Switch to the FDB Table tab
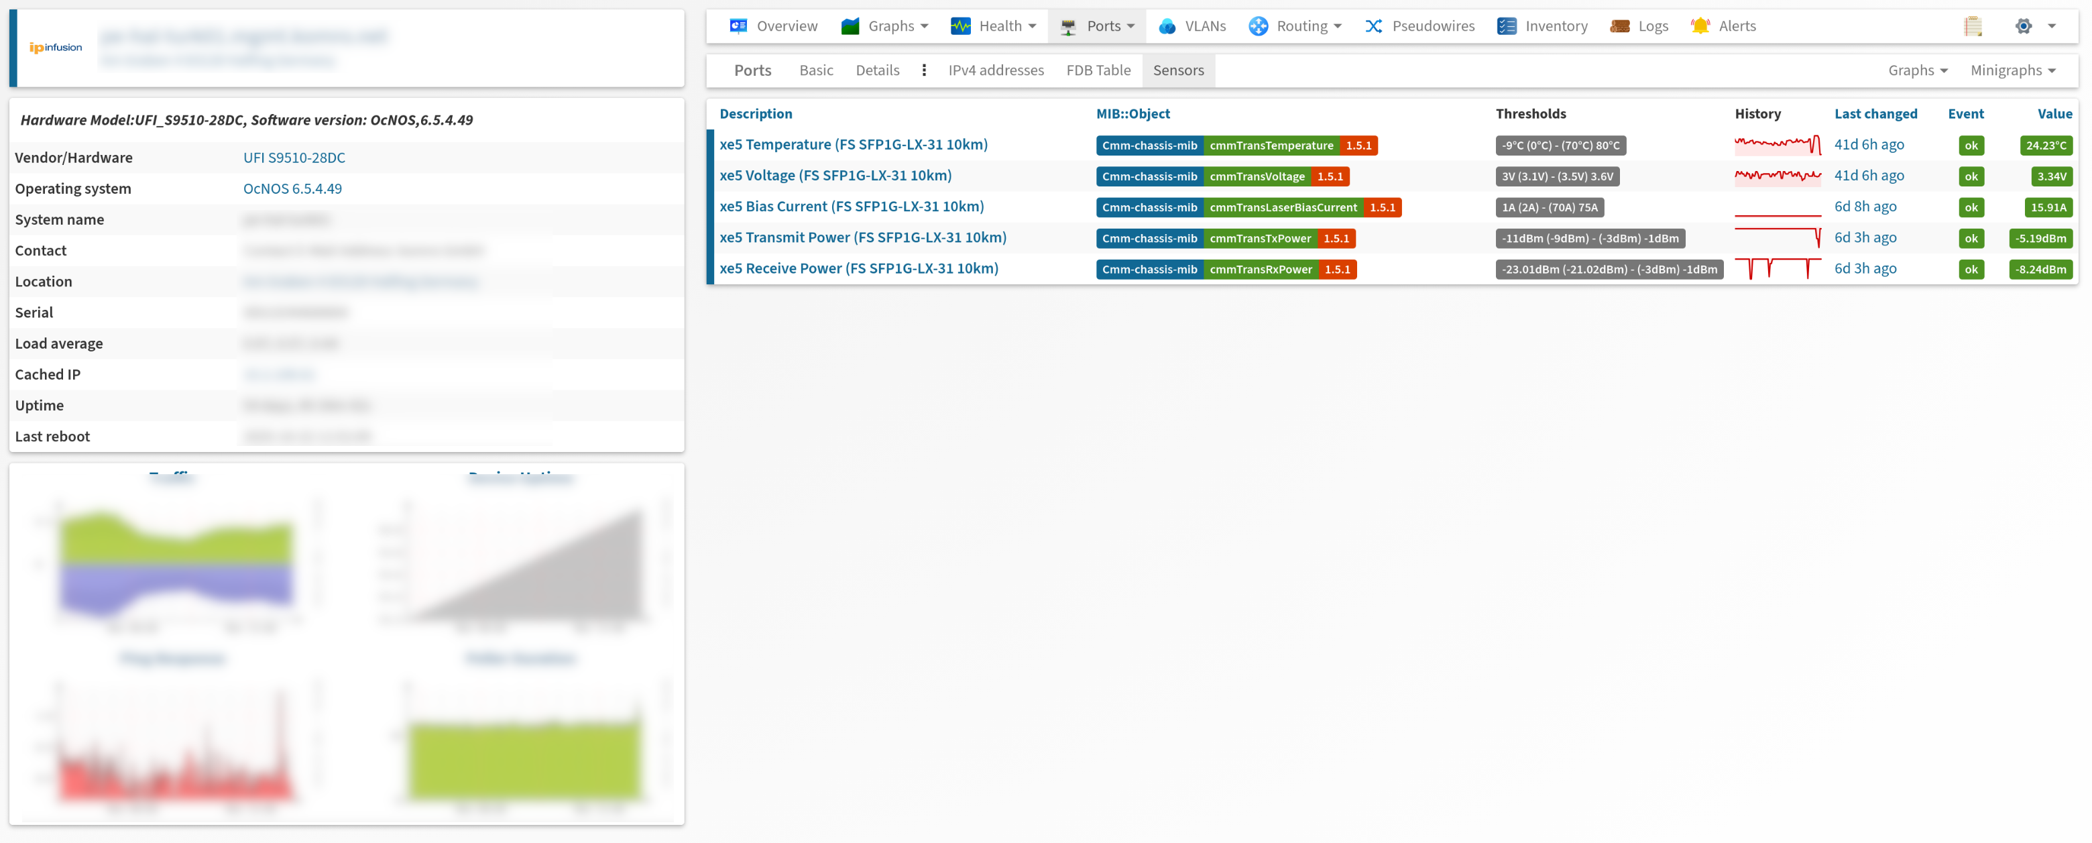 (1098, 70)
